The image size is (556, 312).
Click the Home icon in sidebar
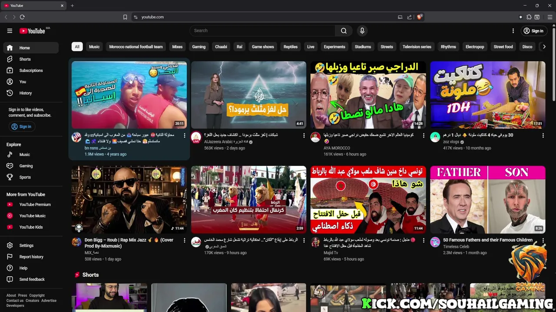click(x=10, y=48)
